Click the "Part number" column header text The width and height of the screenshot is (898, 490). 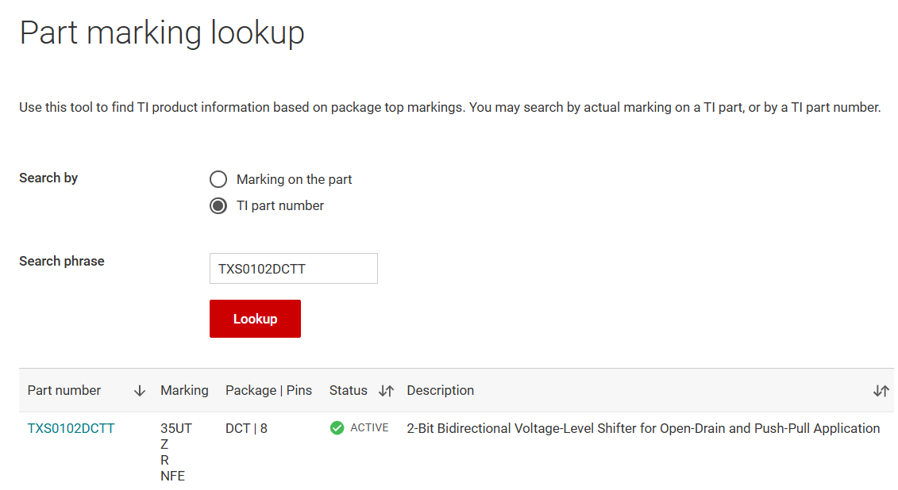click(x=64, y=391)
